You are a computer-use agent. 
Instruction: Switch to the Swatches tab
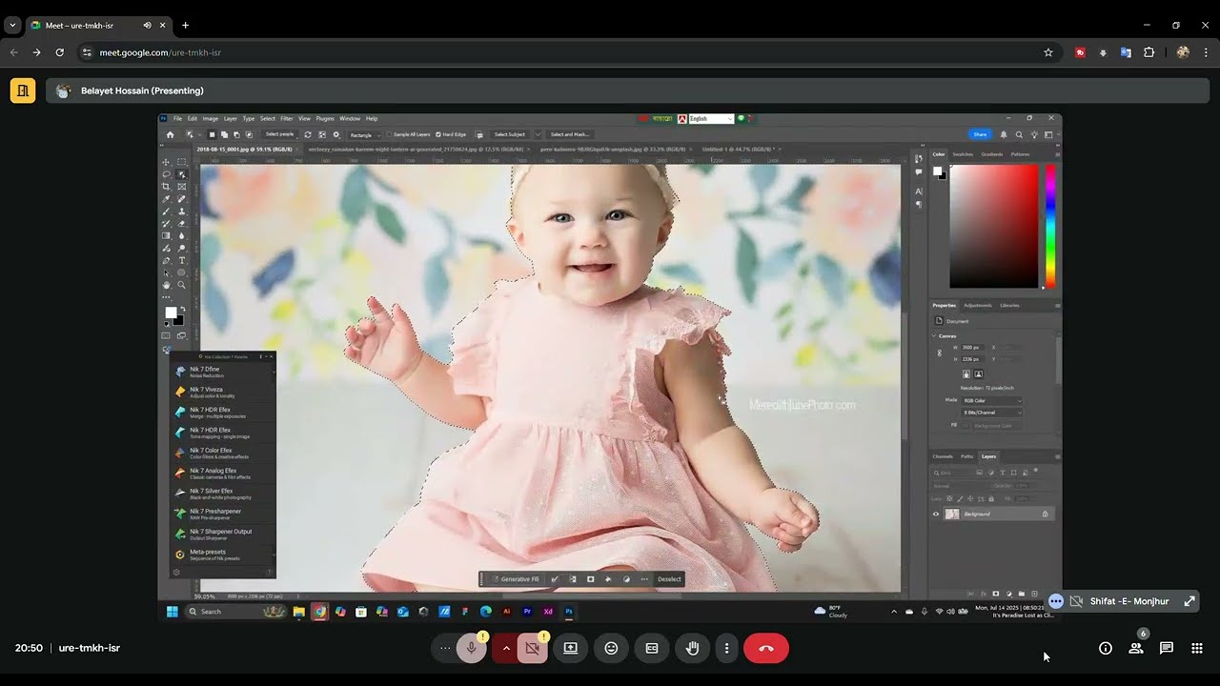tap(964, 153)
